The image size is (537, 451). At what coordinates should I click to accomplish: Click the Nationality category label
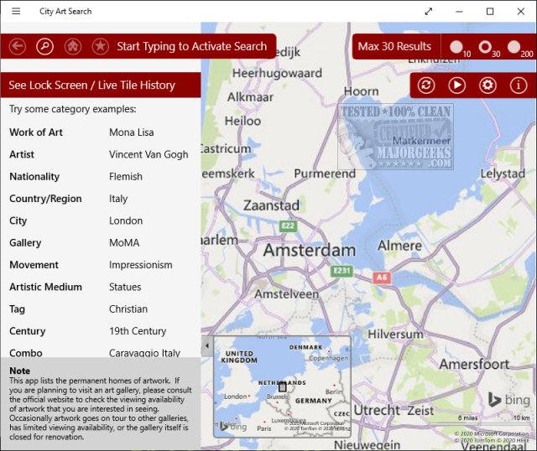point(34,177)
